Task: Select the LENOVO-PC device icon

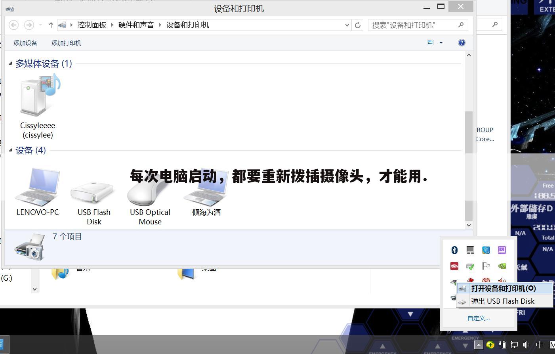Action: [38, 192]
